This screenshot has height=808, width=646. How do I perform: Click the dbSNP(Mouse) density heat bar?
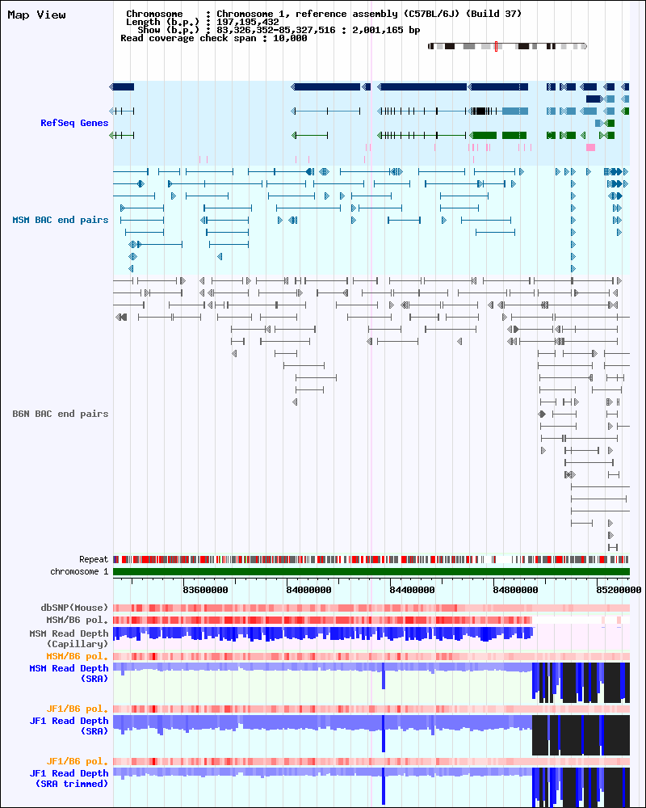(x=371, y=608)
